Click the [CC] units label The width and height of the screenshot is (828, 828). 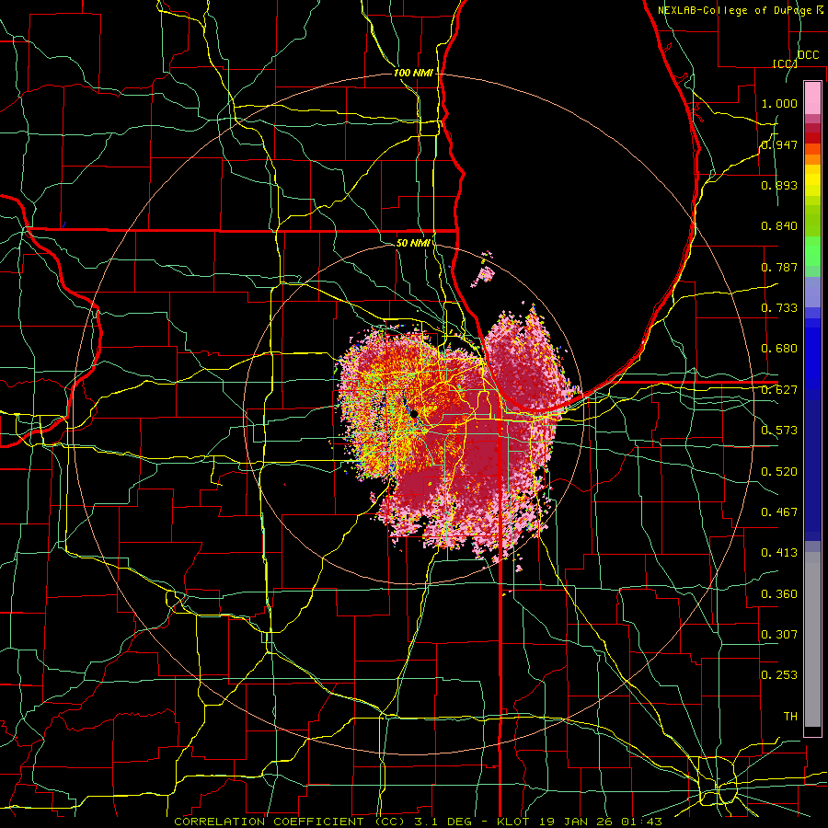click(x=785, y=63)
